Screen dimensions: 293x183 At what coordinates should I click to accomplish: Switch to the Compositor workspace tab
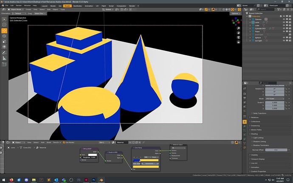(x=121, y=6)
